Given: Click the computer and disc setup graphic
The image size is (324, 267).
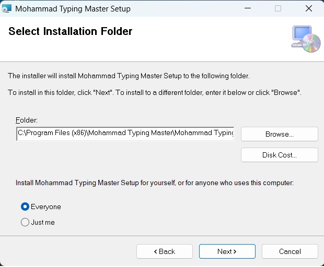Looking at the screenshot, I should [306, 39].
